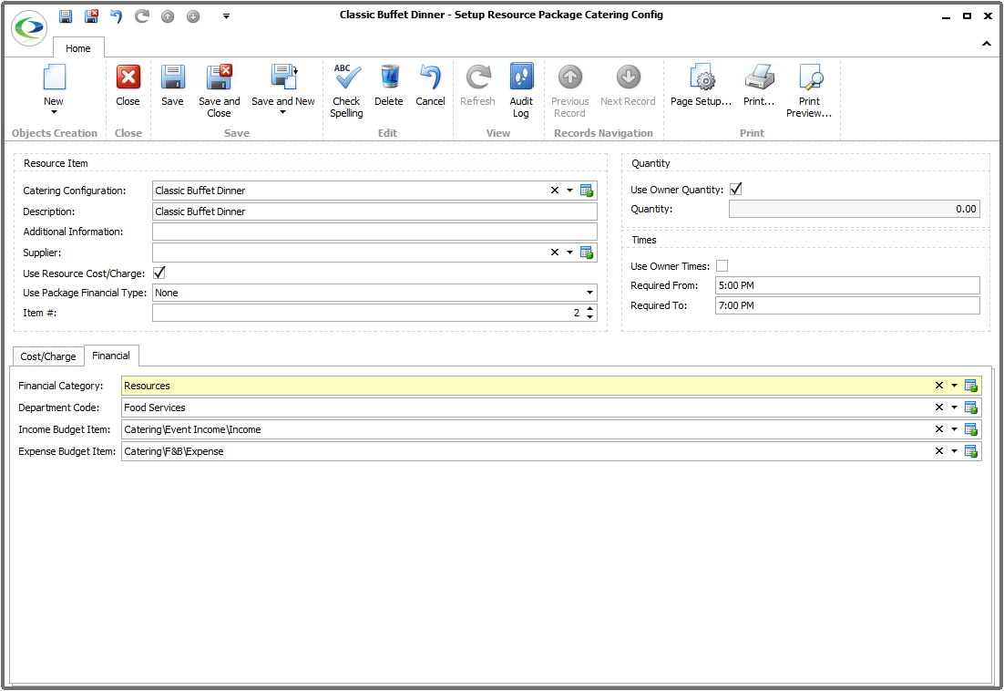
Task: Click the Save and New icon
Action: 283,77
